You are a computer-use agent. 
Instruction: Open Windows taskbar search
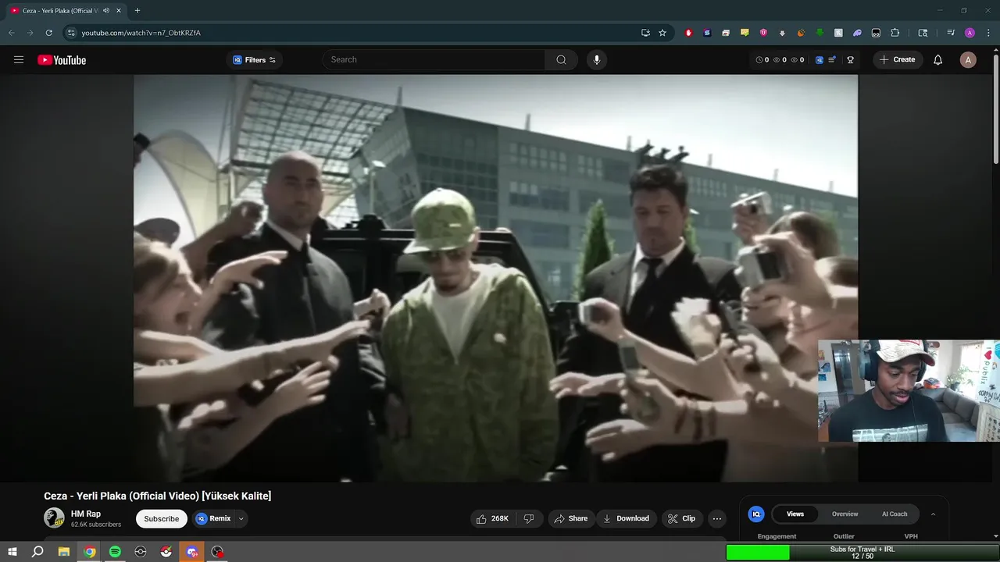tap(37, 552)
